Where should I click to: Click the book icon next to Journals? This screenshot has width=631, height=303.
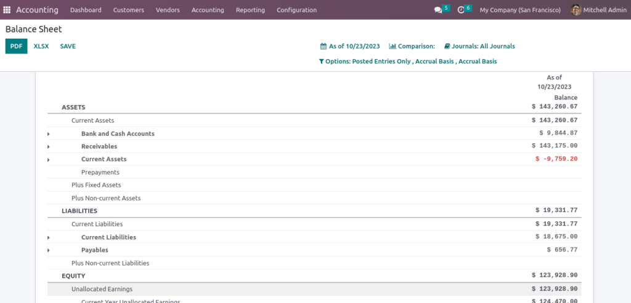(447, 46)
